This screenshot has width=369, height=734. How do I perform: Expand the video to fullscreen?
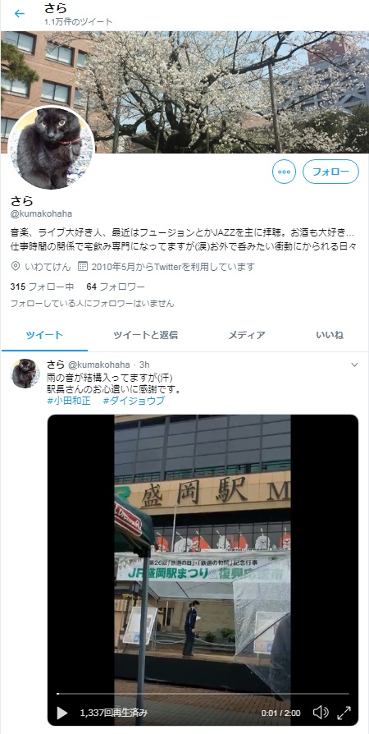[344, 713]
